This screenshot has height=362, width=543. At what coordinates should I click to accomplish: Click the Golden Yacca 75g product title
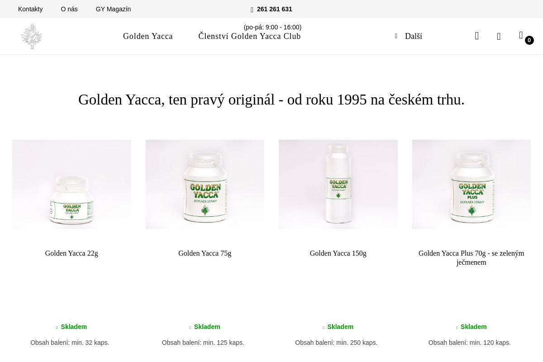(205, 253)
